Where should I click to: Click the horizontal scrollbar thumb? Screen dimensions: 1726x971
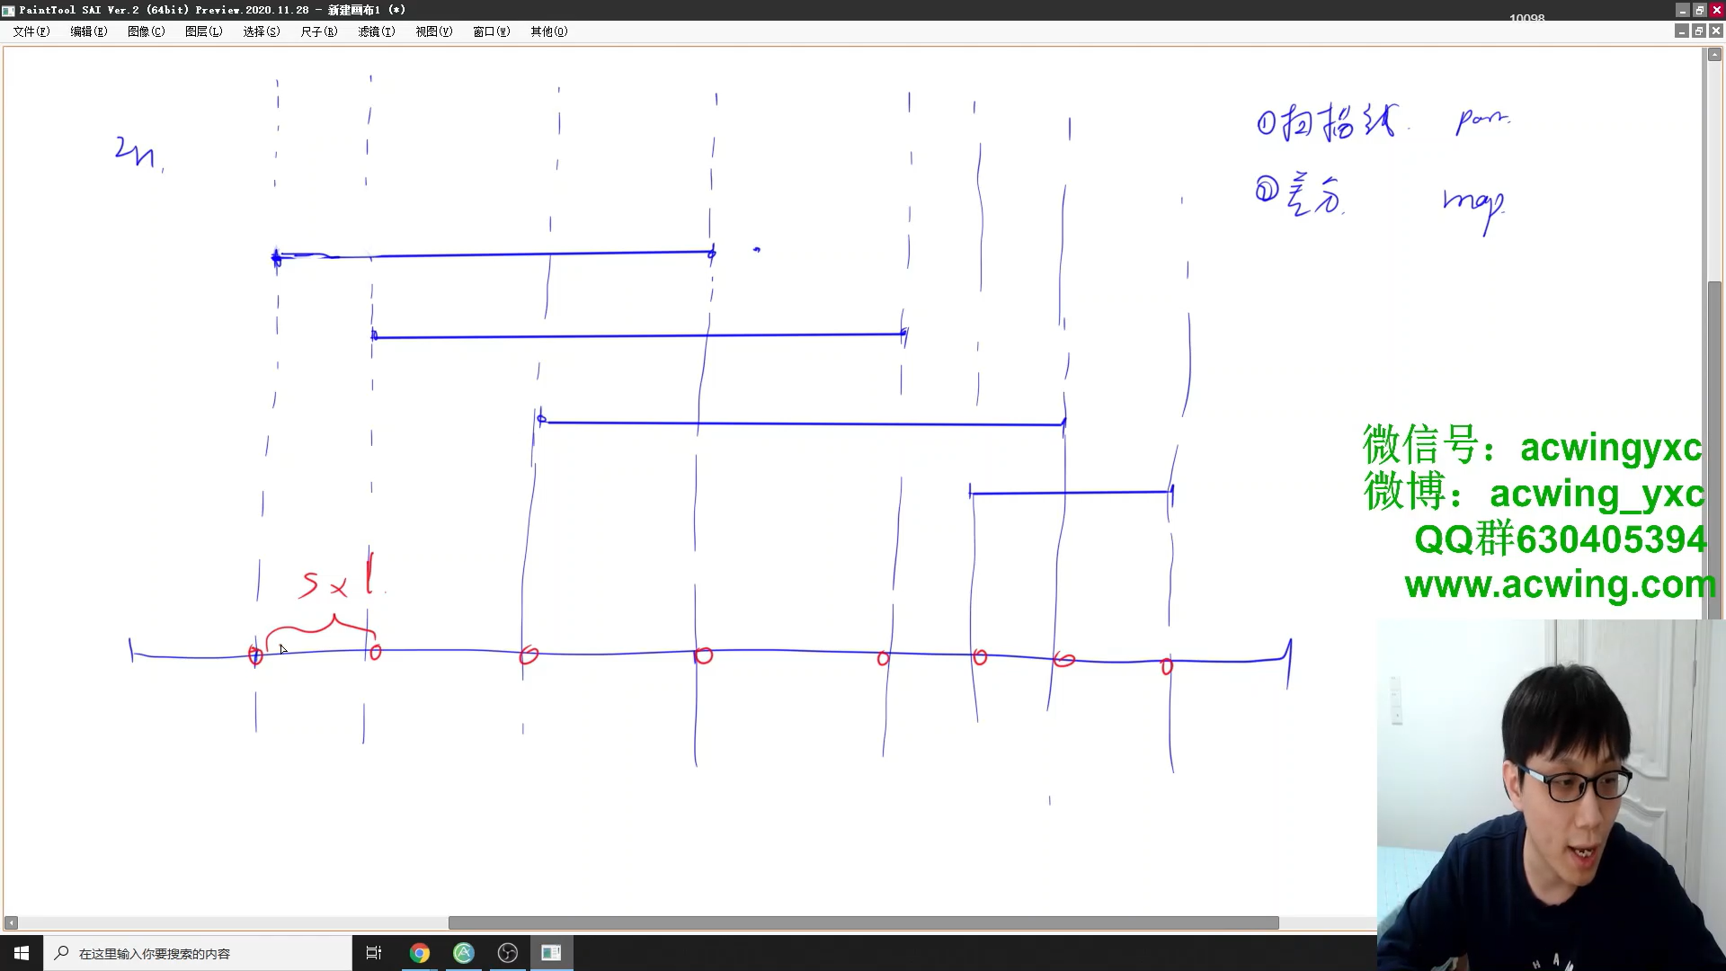(x=863, y=923)
